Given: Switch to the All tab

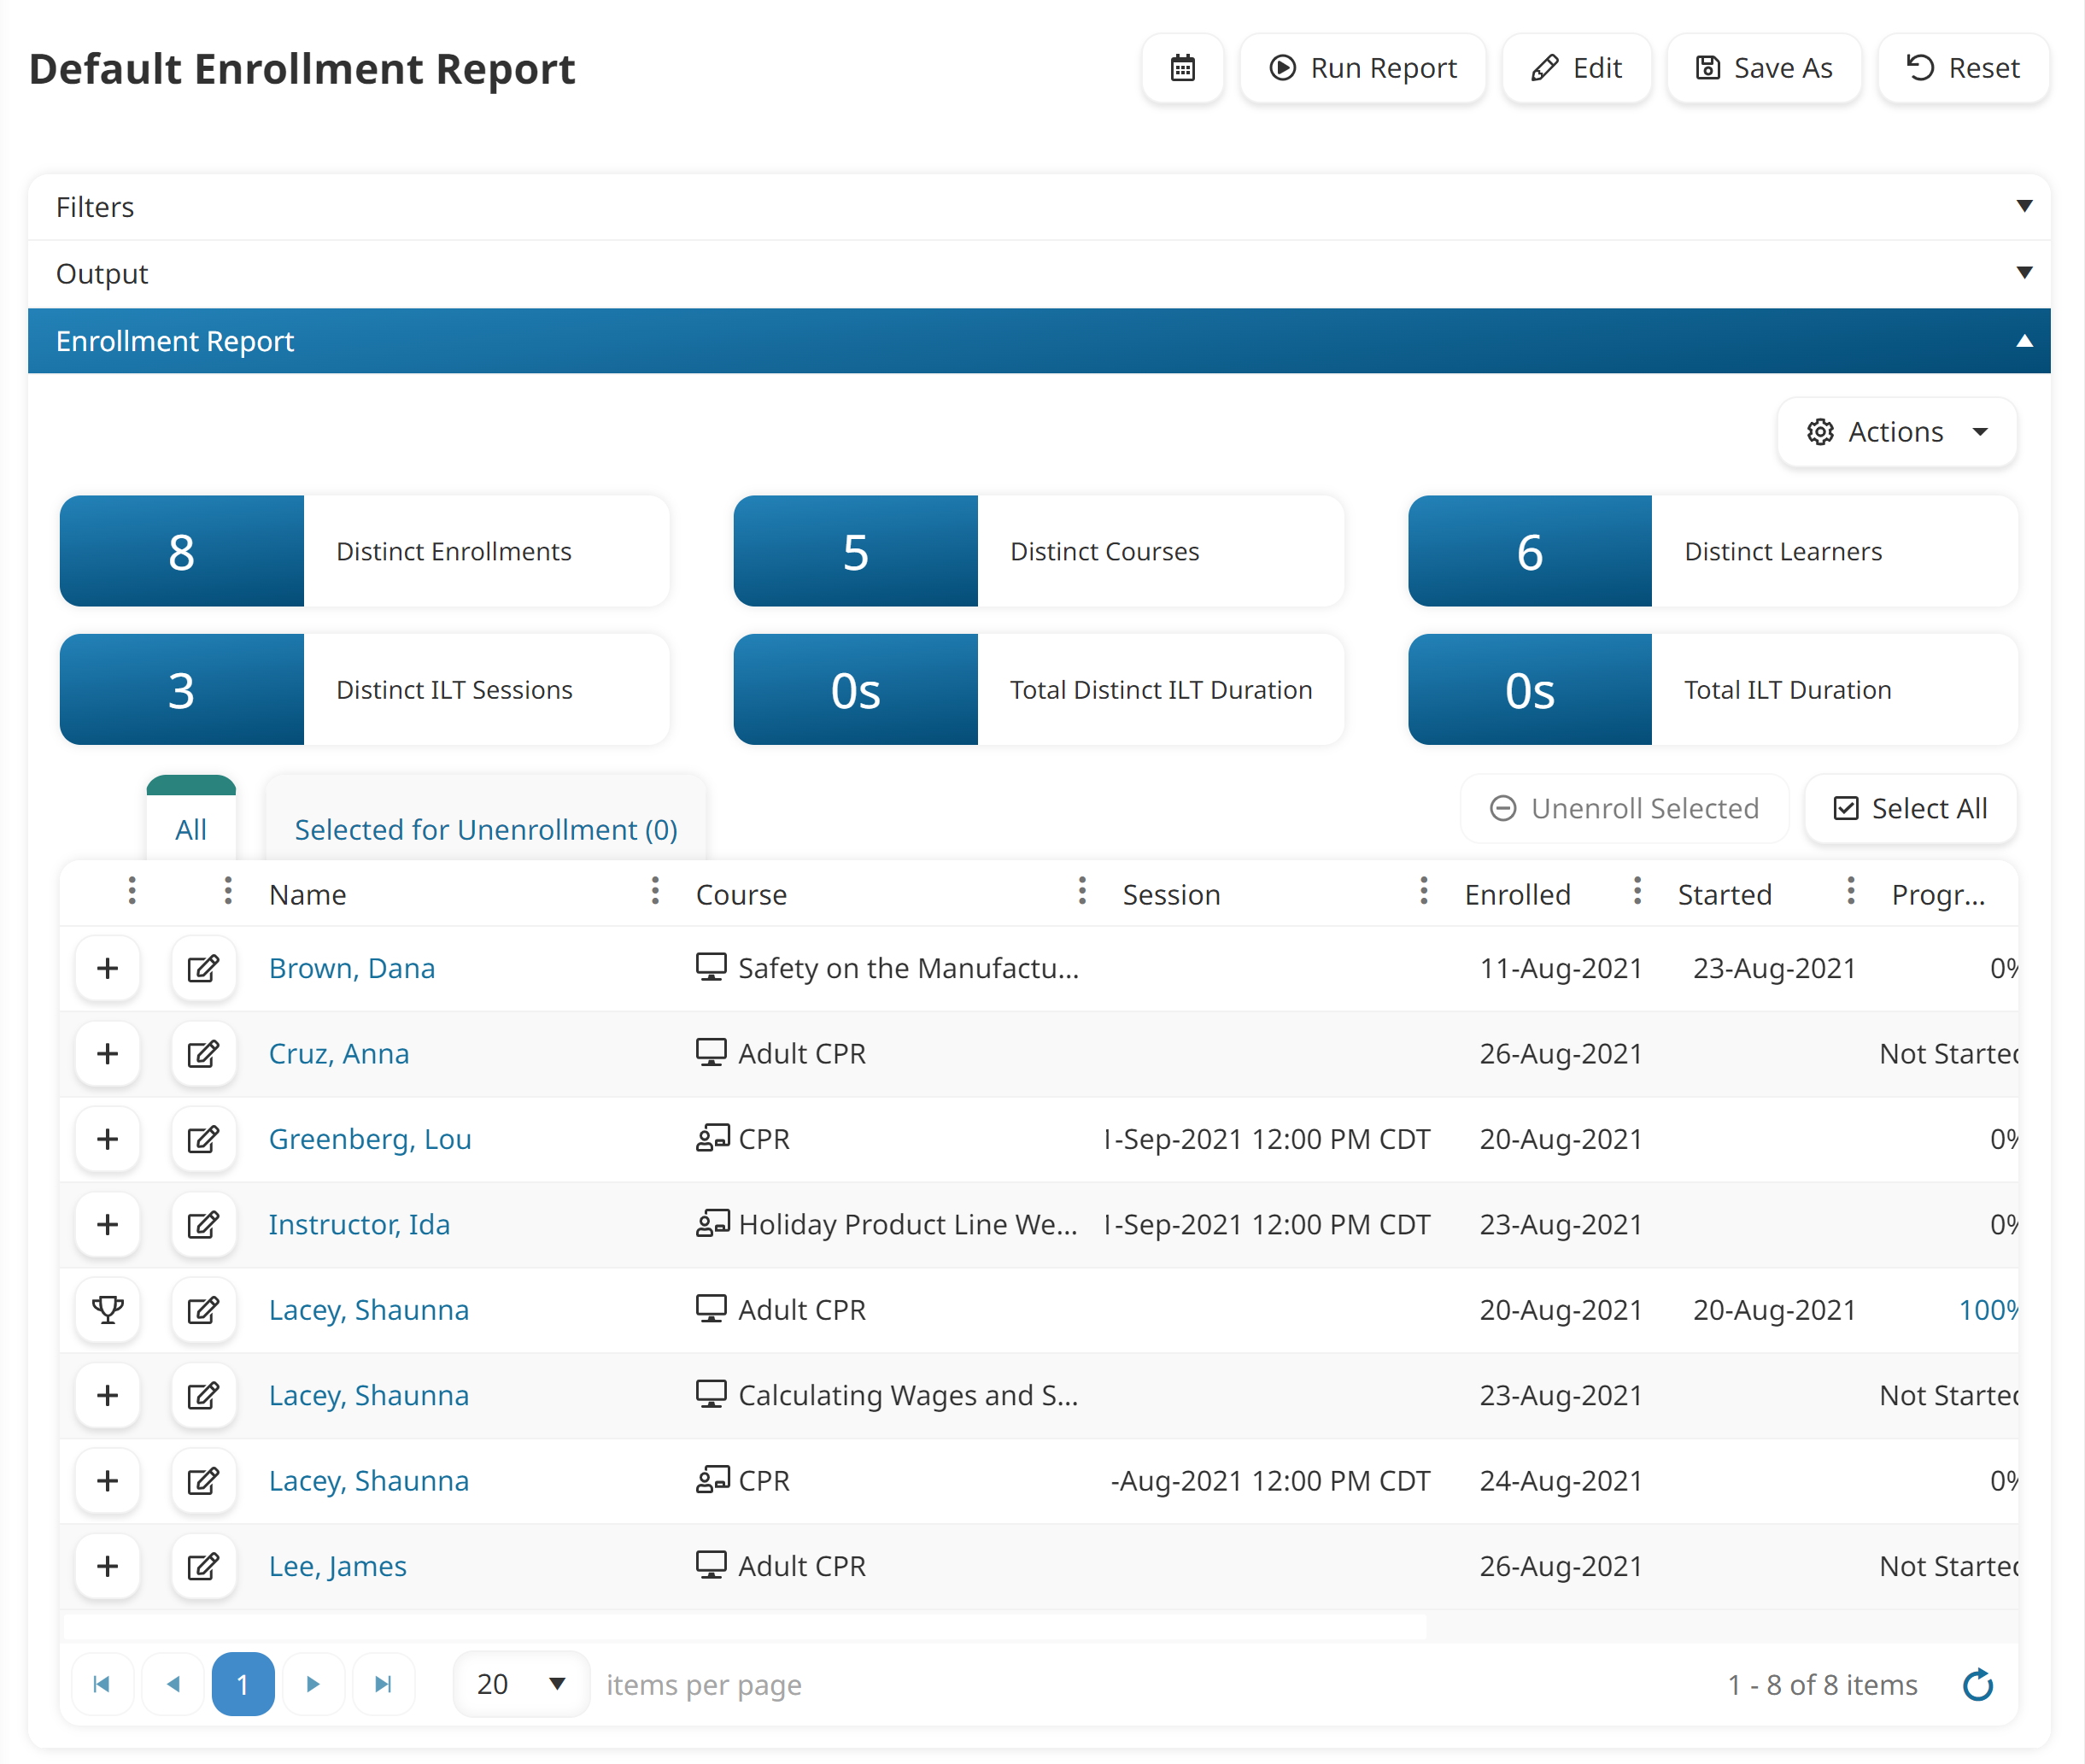Looking at the screenshot, I should pyautogui.click(x=191, y=829).
